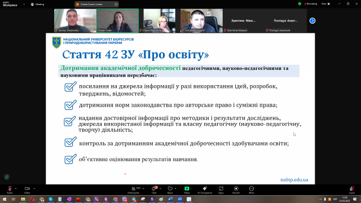Expand the Video options arrow

click(34, 188)
